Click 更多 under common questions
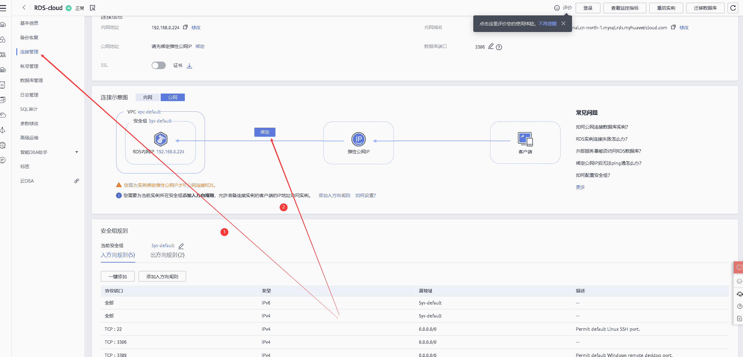Image resolution: width=743 pixels, height=357 pixels. [x=580, y=187]
